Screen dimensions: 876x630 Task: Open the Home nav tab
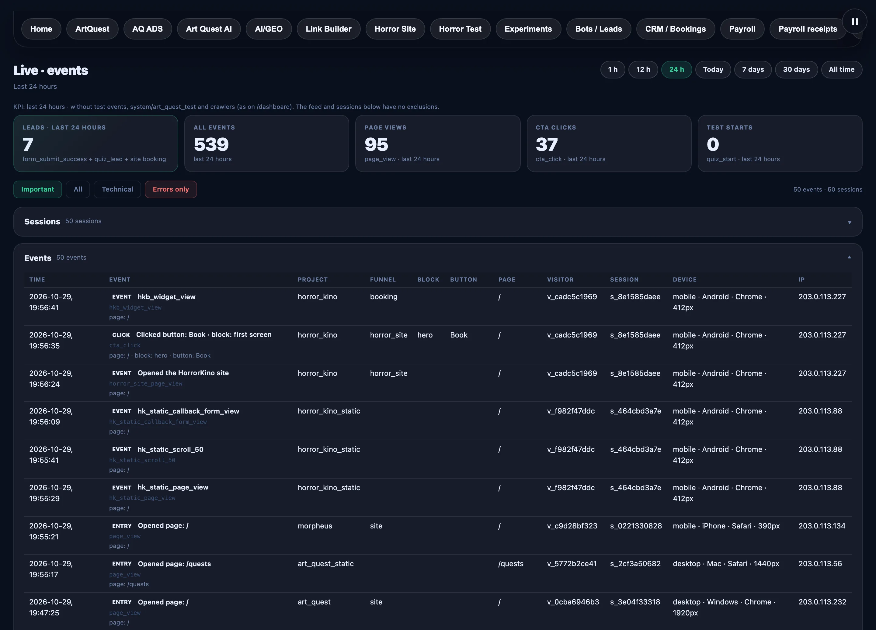(41, 29)
